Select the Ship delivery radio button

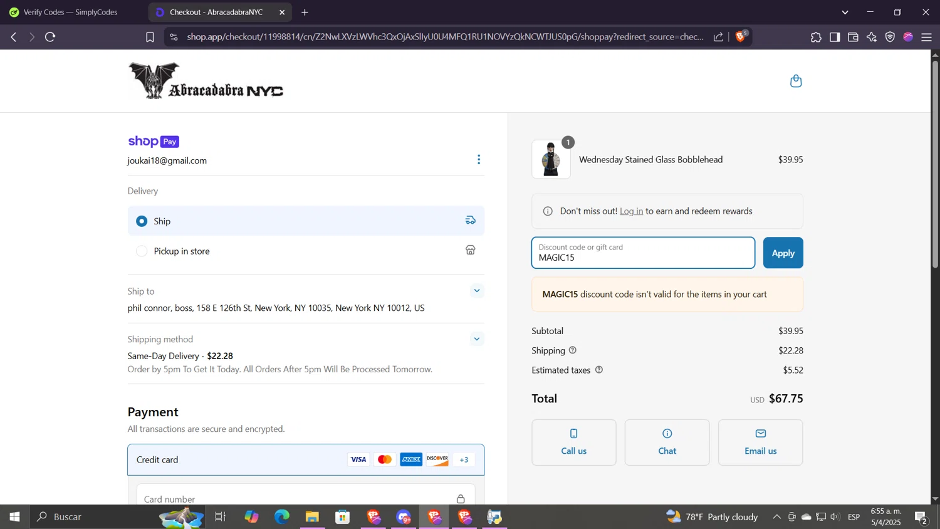tap(142, 221)
